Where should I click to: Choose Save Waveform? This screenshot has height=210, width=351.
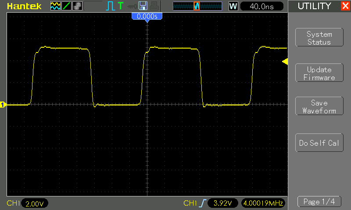[319, 106]
